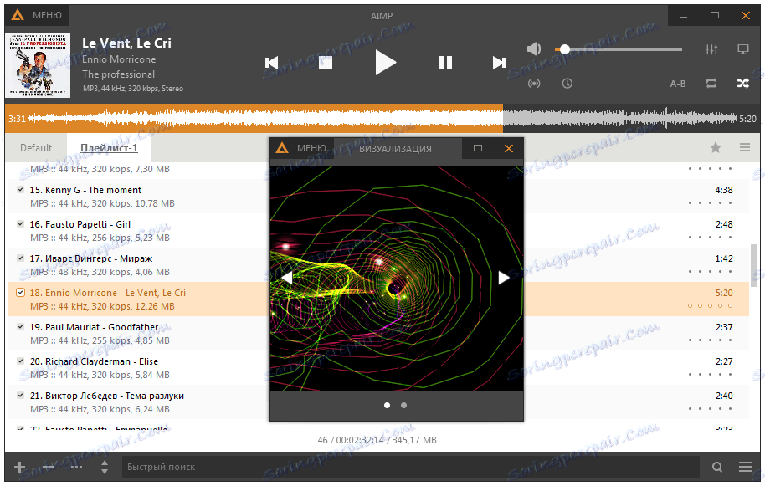The width and height of the screenshot is (765, 486).
Task: Open misc options ellipsis button
Action: point(76,467)
